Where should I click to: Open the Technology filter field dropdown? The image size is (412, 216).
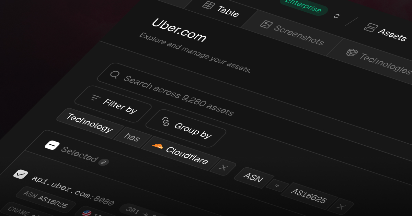pyautogui.click(x=89, y=123)
